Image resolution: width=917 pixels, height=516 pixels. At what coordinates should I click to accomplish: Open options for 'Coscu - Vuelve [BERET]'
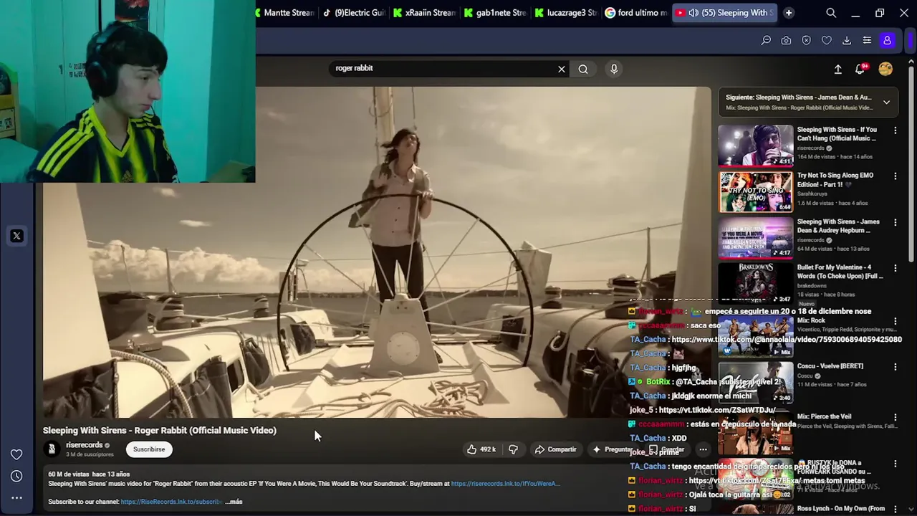(895, 366)
